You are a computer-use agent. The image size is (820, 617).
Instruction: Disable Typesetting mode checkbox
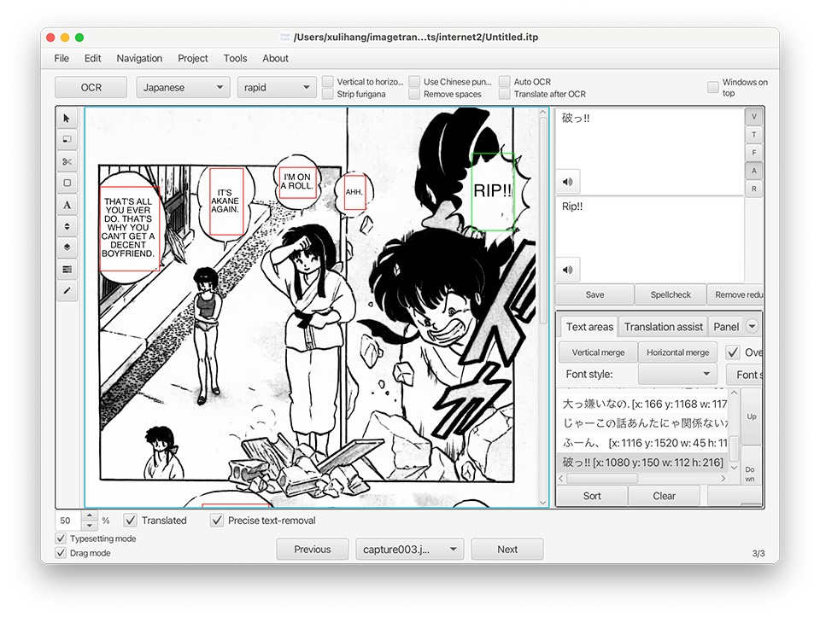61,538
